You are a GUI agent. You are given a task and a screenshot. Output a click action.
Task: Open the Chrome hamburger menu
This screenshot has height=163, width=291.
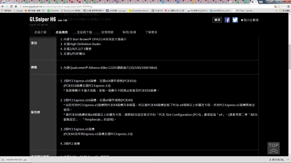(x=289, y=6)
